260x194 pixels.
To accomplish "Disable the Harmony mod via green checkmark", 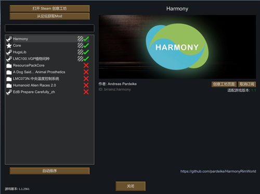I will [x=86, y=39].
